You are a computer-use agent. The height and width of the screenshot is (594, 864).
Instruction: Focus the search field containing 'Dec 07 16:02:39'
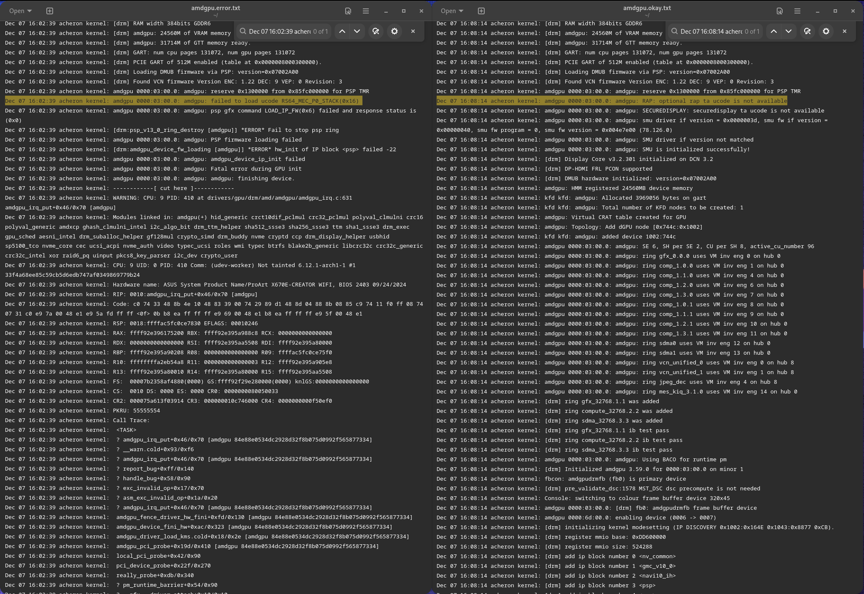coord(284,31)
